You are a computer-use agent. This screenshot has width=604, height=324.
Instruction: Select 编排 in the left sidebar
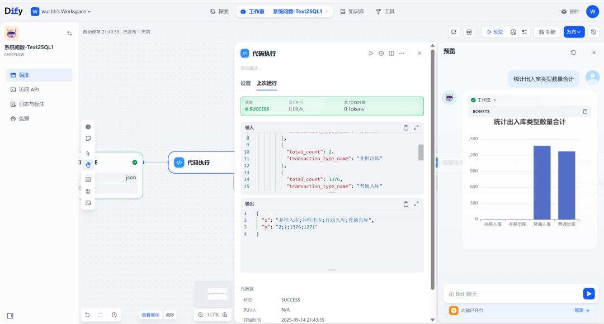pyautogui.click(x=39, y=75)
